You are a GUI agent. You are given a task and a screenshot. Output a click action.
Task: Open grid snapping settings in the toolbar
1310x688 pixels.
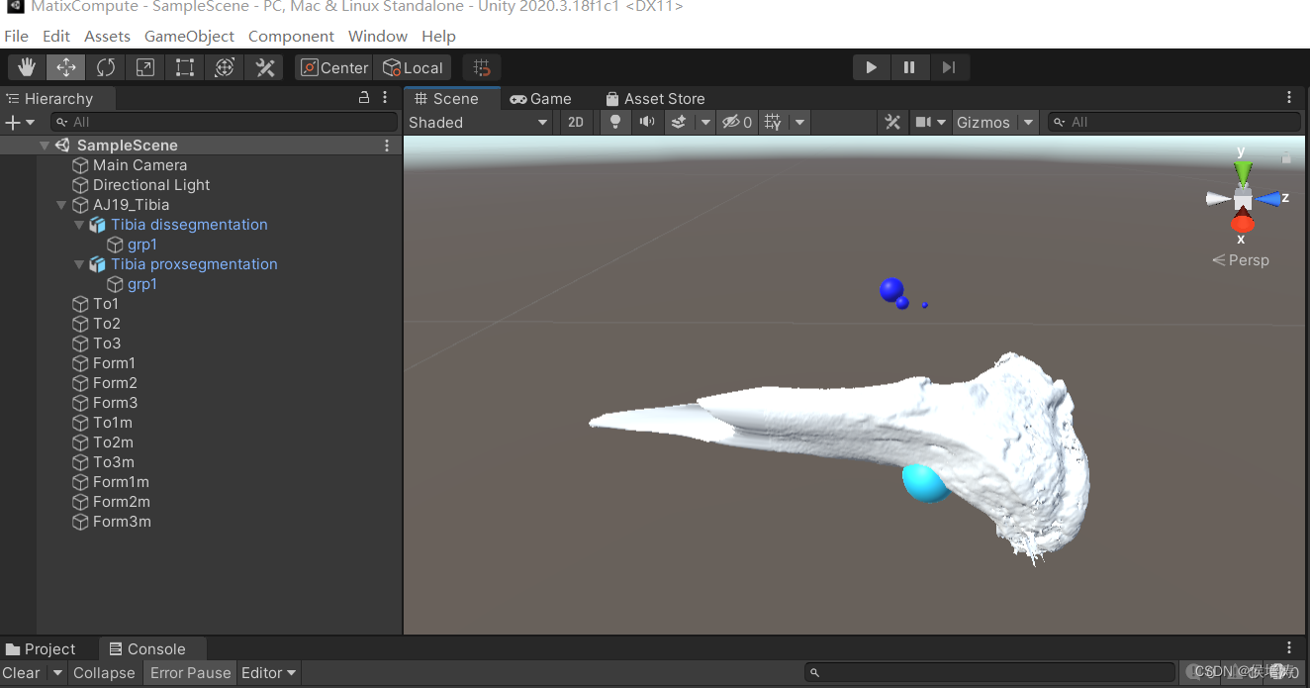coord(481,66)
